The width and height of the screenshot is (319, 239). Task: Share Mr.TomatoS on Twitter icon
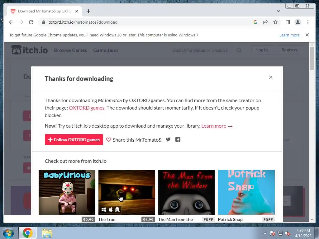[x=168, y=140]
